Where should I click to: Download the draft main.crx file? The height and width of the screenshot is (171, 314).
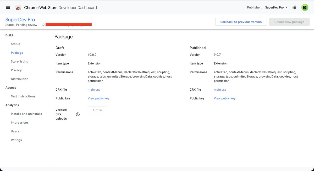[x=93, y=89]
